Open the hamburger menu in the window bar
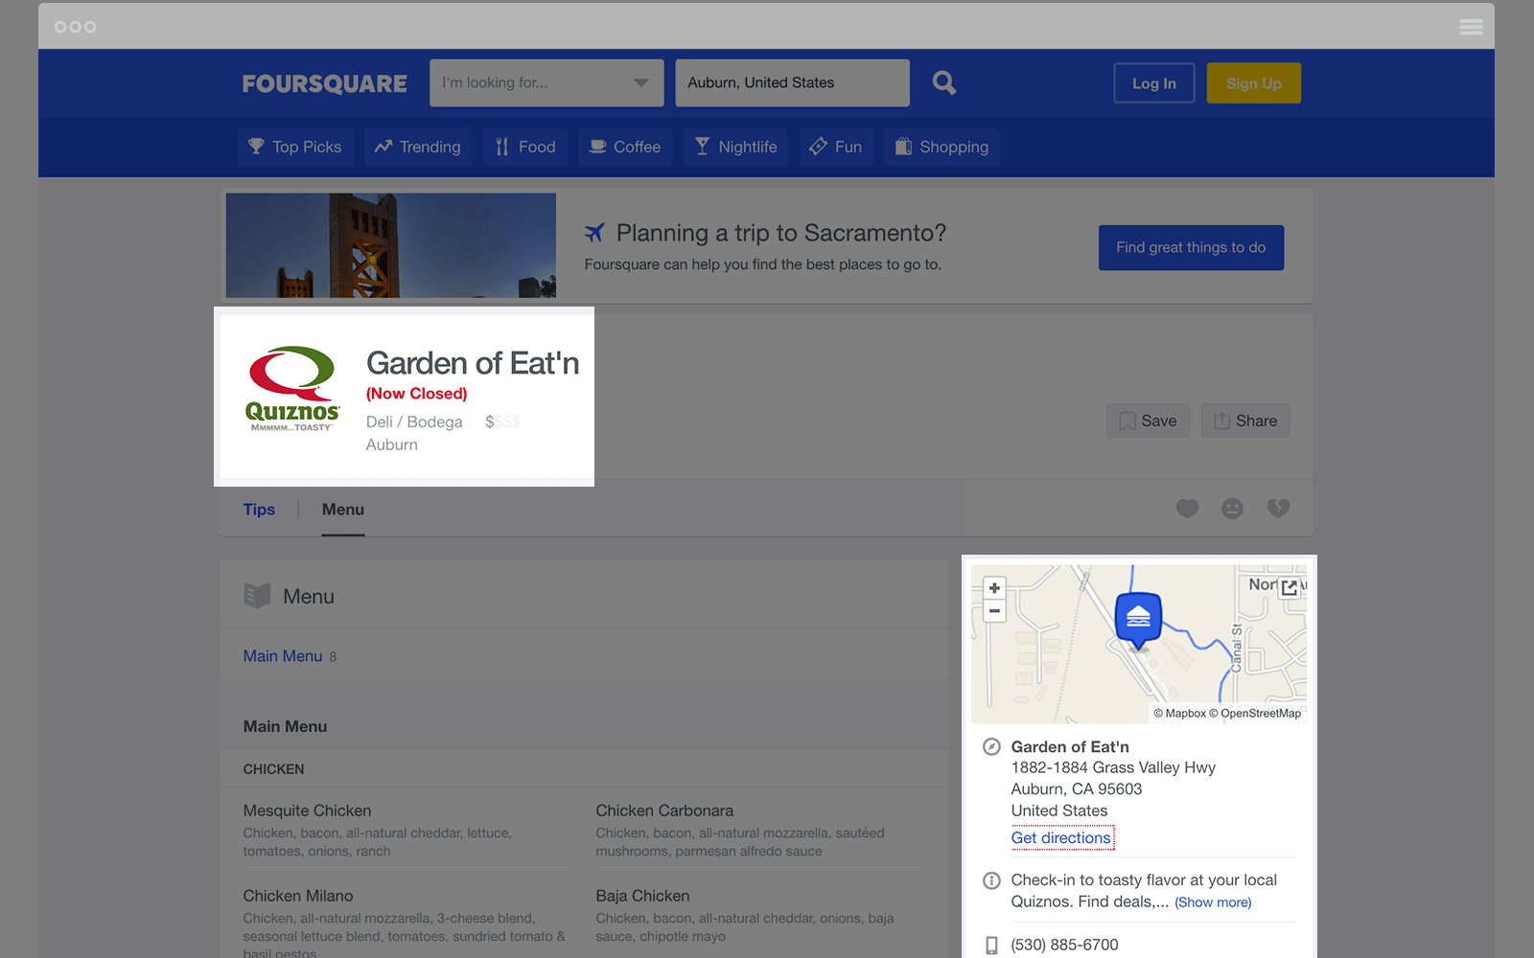 pyautogui.click(x=1471, y=27)
